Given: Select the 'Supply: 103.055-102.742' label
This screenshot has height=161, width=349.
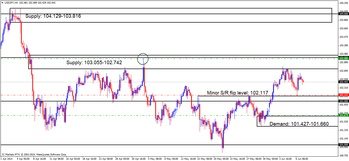Looking at the screenshot, I should [94, 62].
